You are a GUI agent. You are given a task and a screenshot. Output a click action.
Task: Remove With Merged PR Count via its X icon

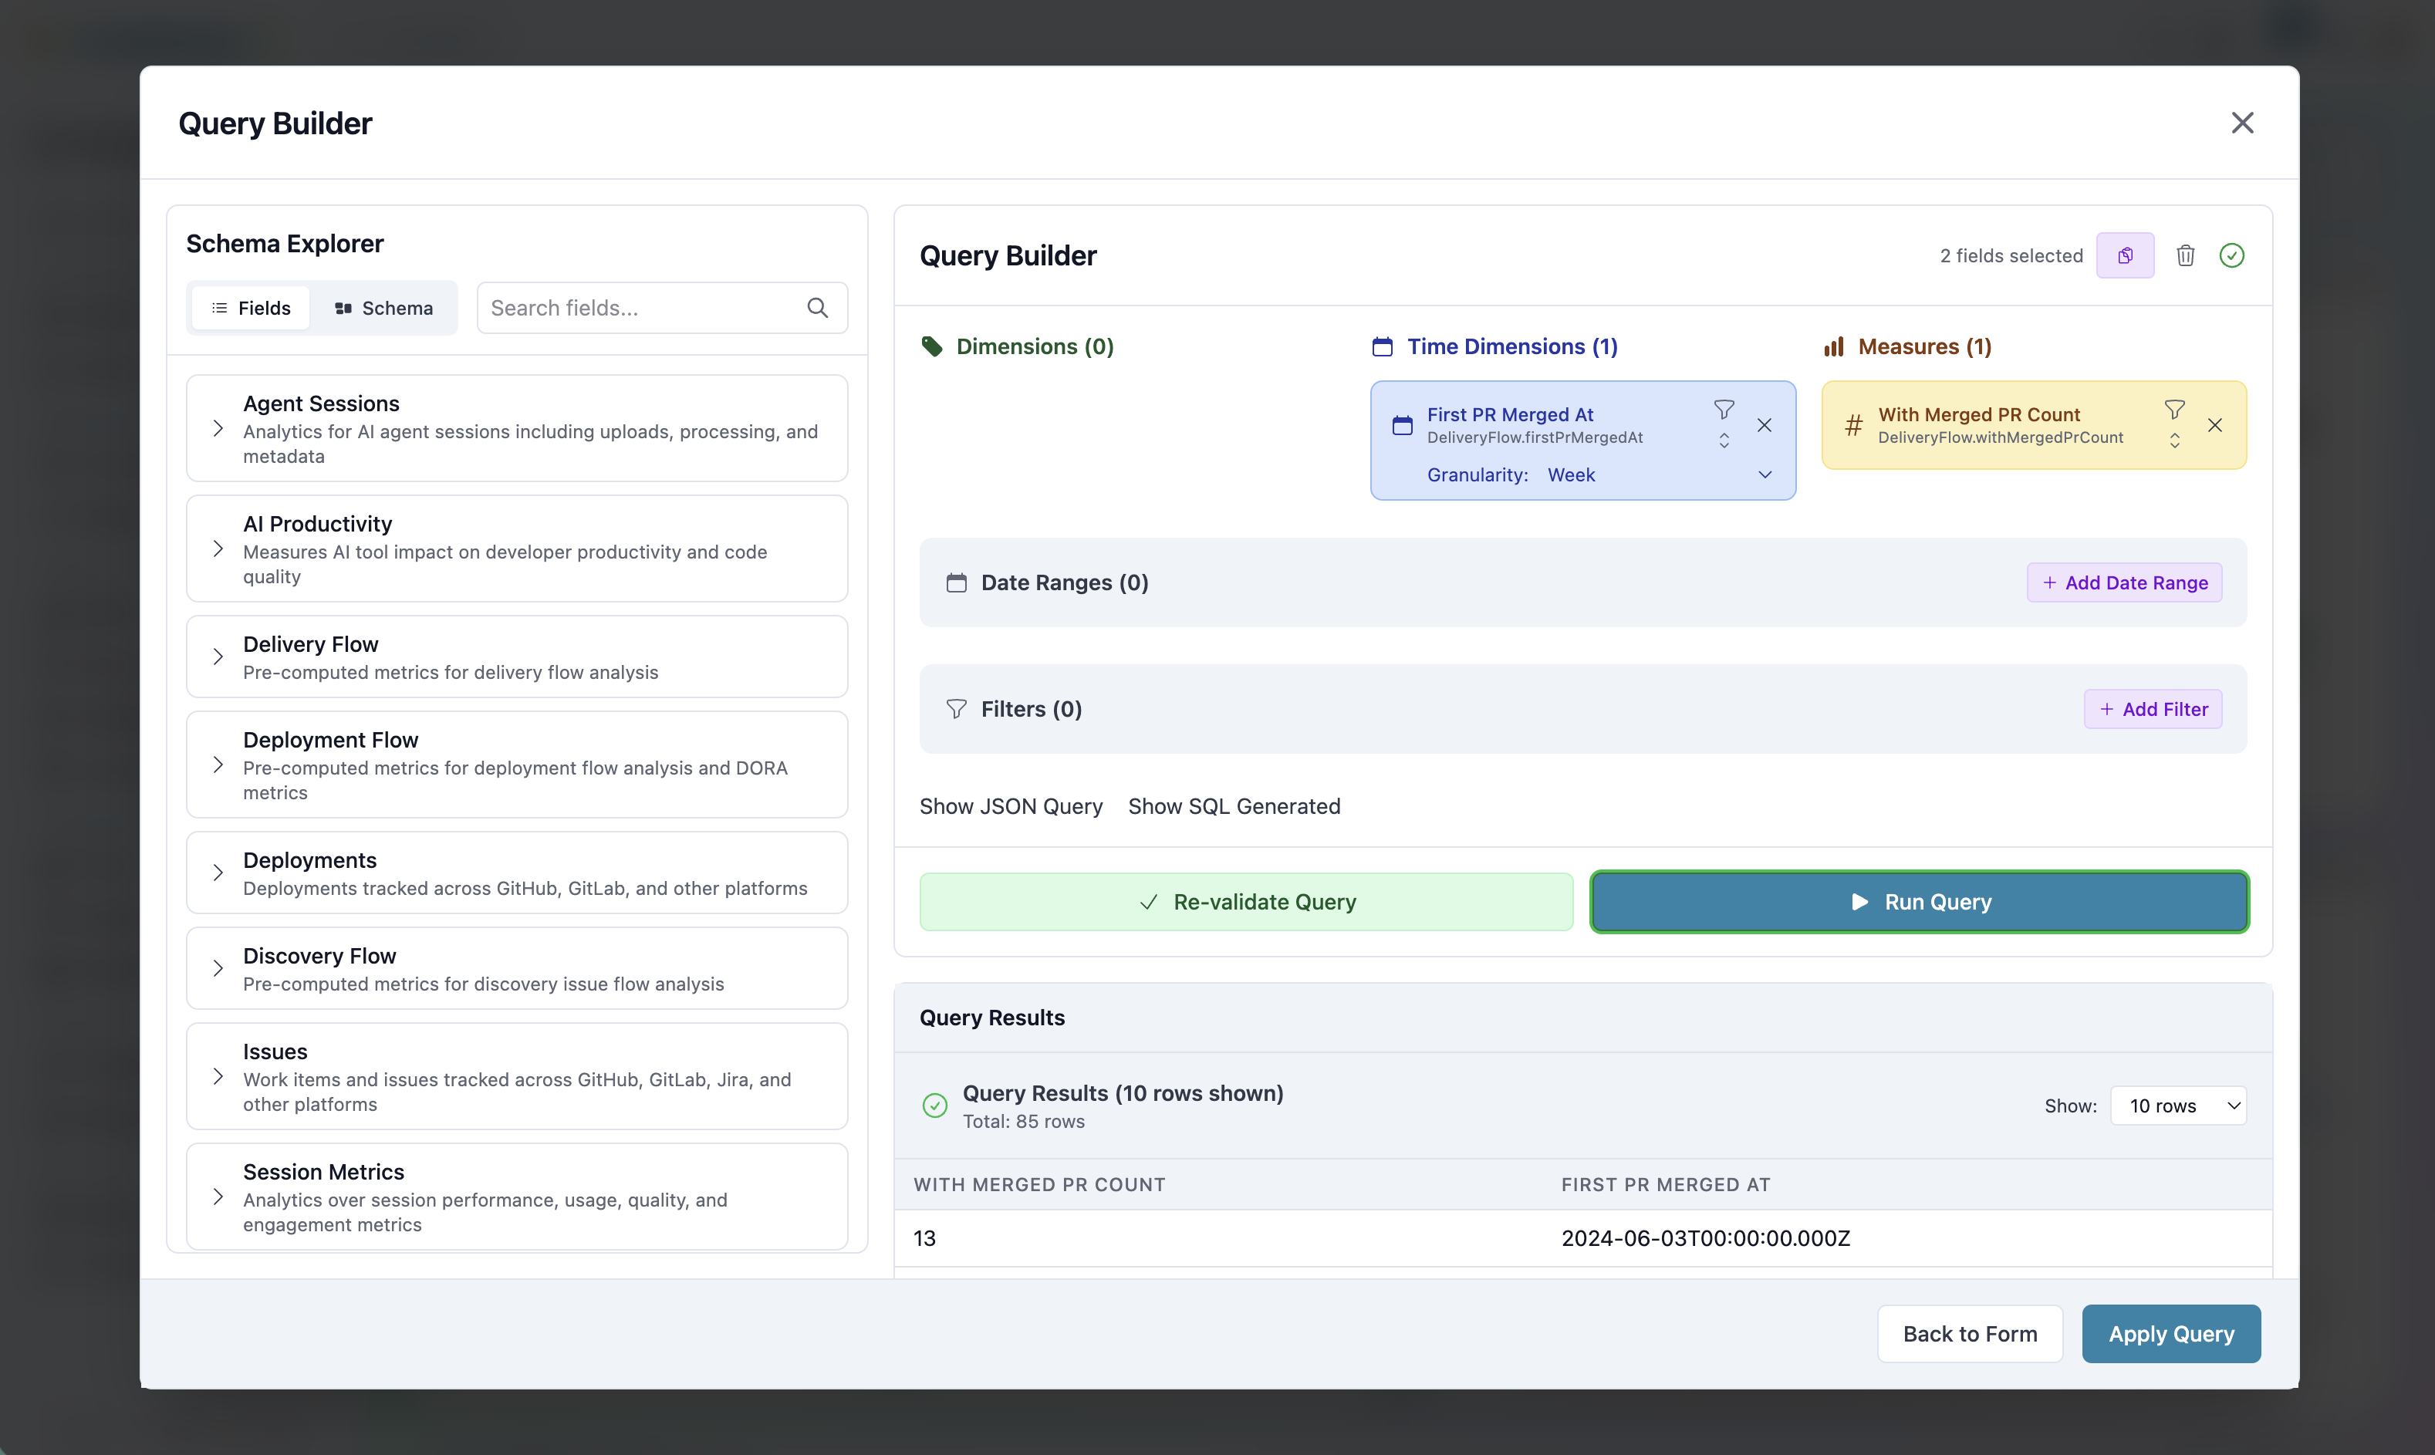(2215, 424)
